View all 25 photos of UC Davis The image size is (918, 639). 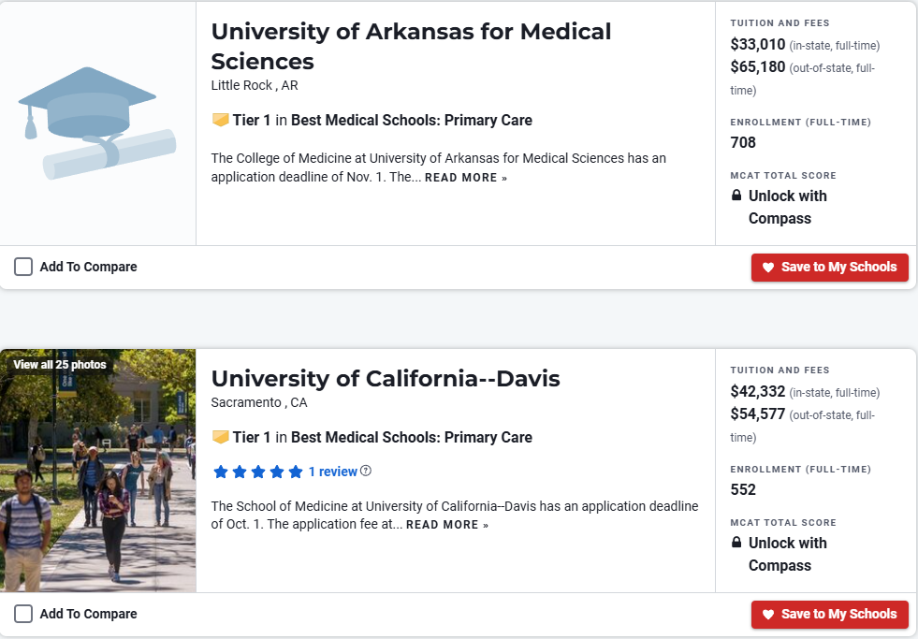[60, 365]
